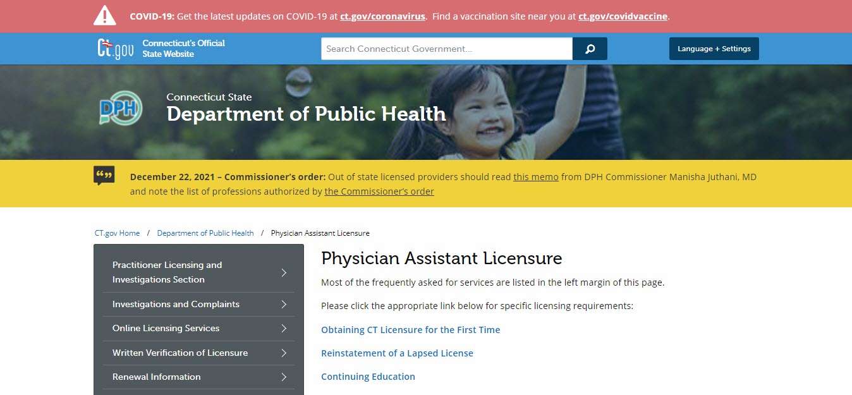
Task: Open the "this memo" link
Action: pos(535,177)
